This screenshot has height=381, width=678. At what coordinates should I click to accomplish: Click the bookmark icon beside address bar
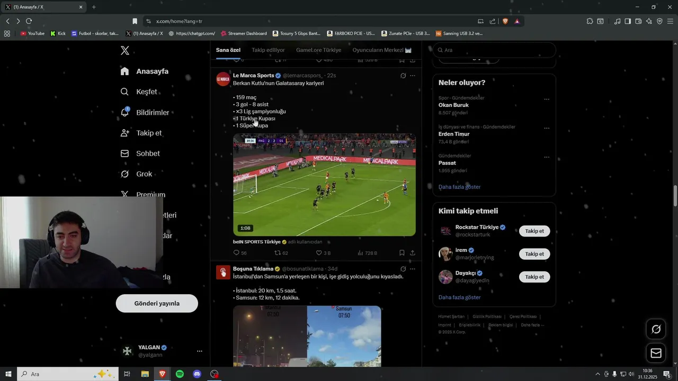[135, 21]
